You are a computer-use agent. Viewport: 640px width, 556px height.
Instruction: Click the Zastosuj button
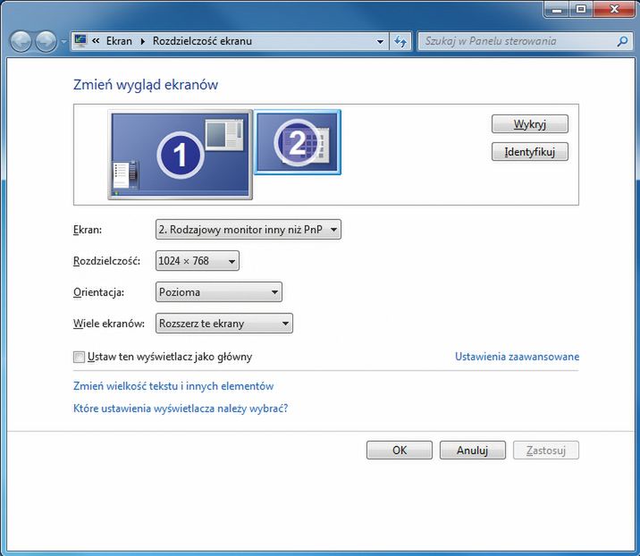(546, 451)
